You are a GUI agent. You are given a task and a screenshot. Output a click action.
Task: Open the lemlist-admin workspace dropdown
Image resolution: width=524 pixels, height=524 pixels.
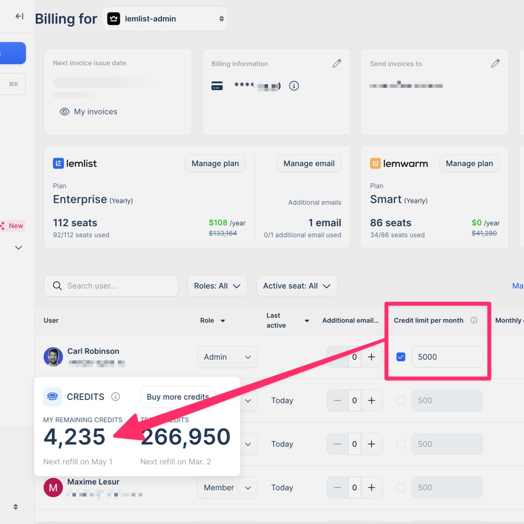tap(165, 18)
